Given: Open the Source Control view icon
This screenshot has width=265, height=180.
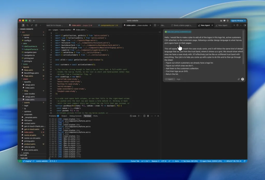Looking at the screenshot, I should [x=32, y=25].
